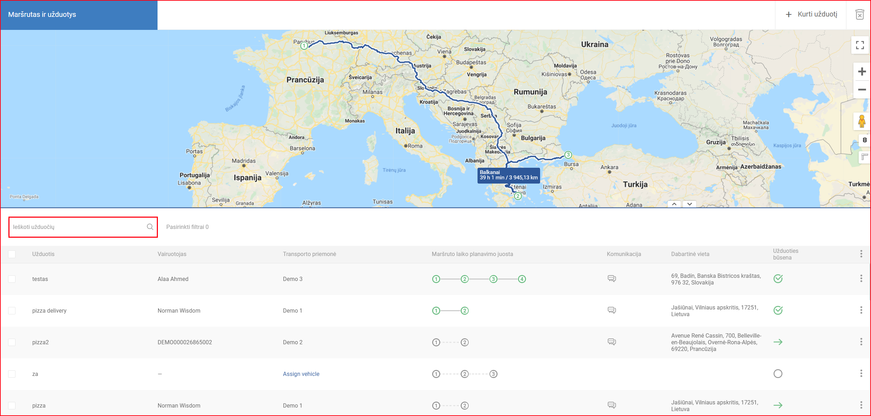This screenshot has height=416, width=871.
Task: Open za row three-dot menu
Action: coord(861,373)
